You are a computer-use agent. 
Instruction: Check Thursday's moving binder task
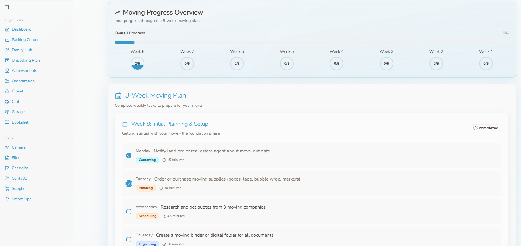pos(129,240)
